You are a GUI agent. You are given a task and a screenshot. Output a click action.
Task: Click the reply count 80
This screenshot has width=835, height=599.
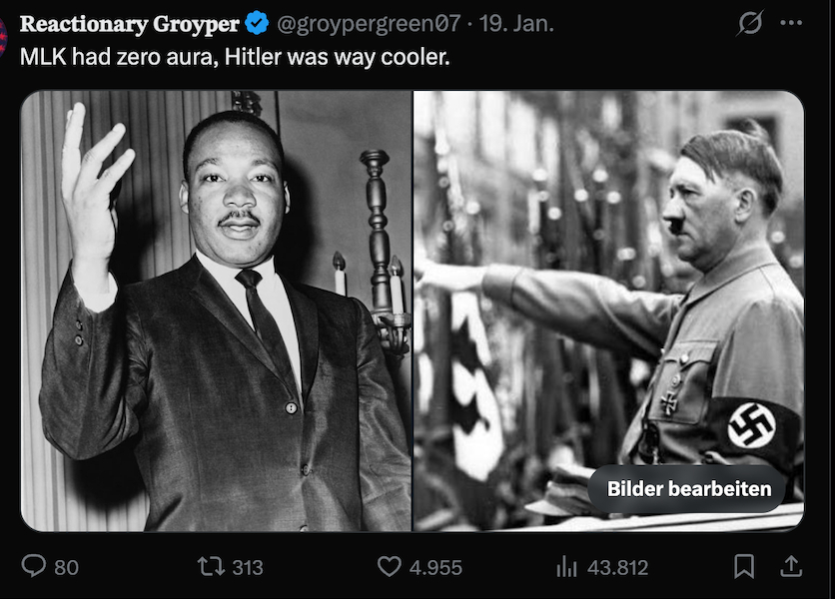coord(66,567)
